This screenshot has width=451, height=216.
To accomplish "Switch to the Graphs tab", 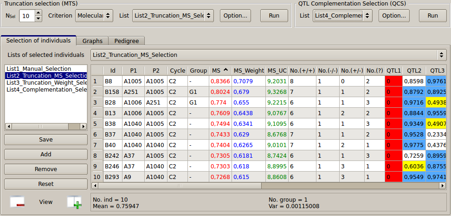I will click(92, 41).
